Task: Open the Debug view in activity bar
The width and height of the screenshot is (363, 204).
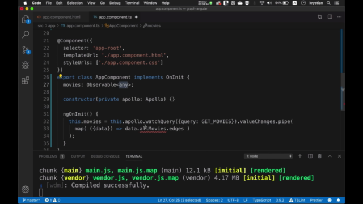Action: point(26,65)
